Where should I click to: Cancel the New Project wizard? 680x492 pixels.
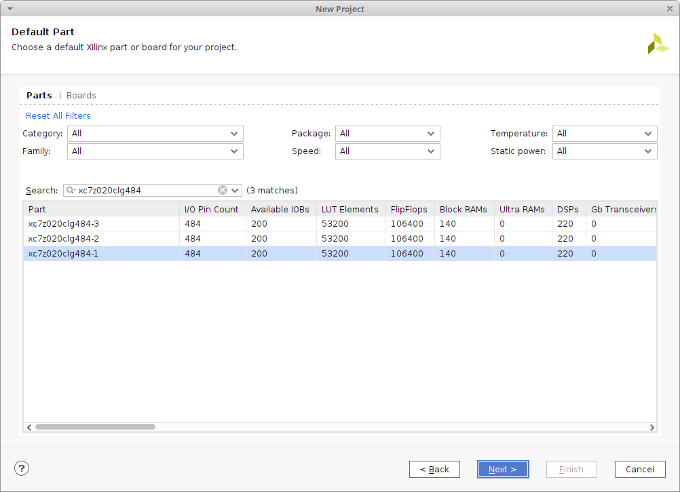click(639, 469)
